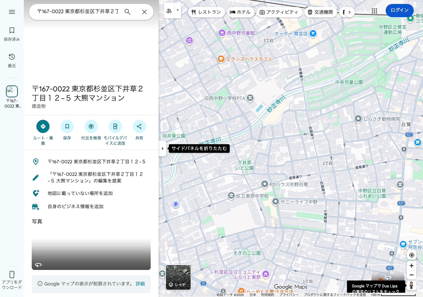423x297 pixels.
Task: Open the hamburger main menu
Action: tap(12, 12)
